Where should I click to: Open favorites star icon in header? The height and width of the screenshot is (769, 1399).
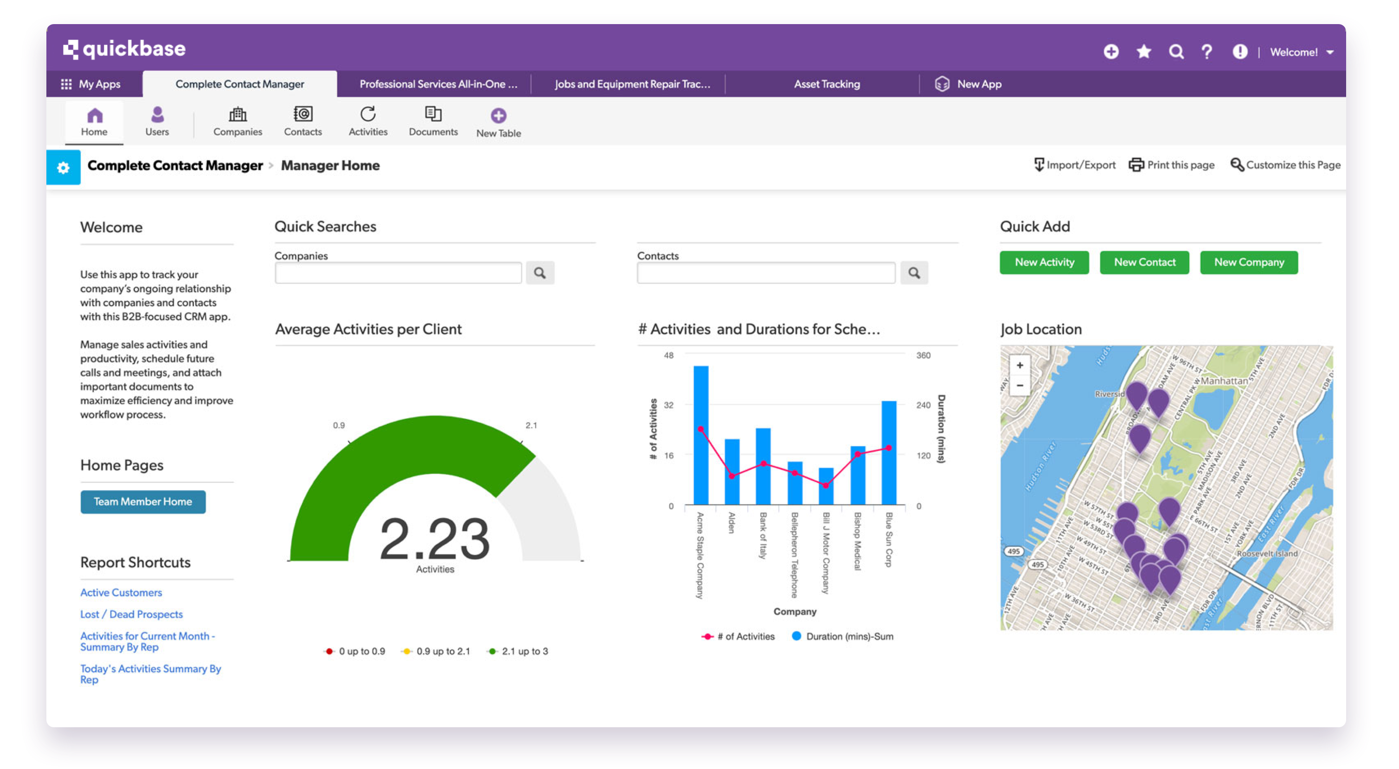coord(1144,51)
